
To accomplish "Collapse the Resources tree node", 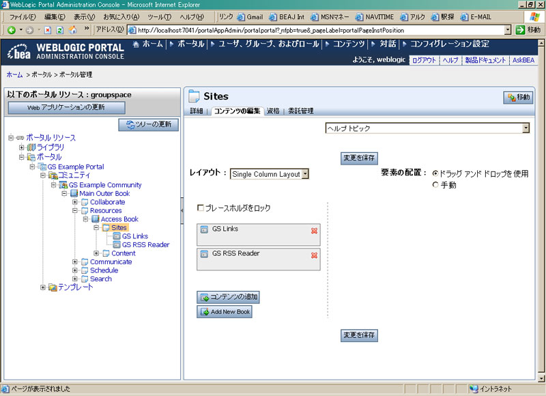I will point(75,211).
